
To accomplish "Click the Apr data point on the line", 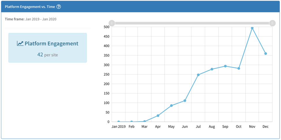I will pyautogui.click(x=158, y=116).
